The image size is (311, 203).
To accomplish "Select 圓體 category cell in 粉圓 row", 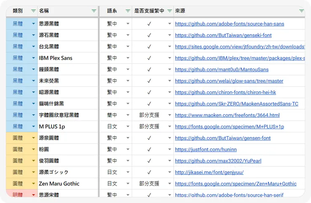I will coord(21,149).
